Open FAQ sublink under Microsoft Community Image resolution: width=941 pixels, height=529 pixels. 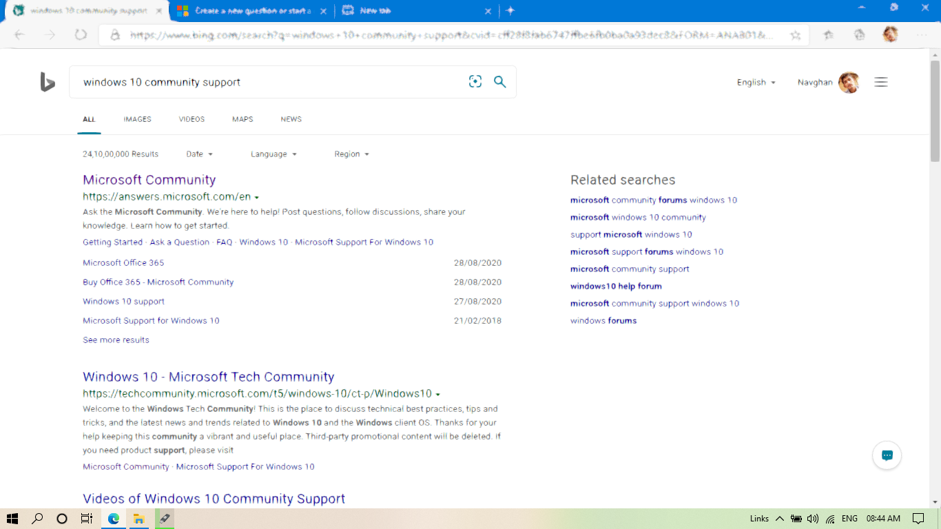tap(225, 242)
